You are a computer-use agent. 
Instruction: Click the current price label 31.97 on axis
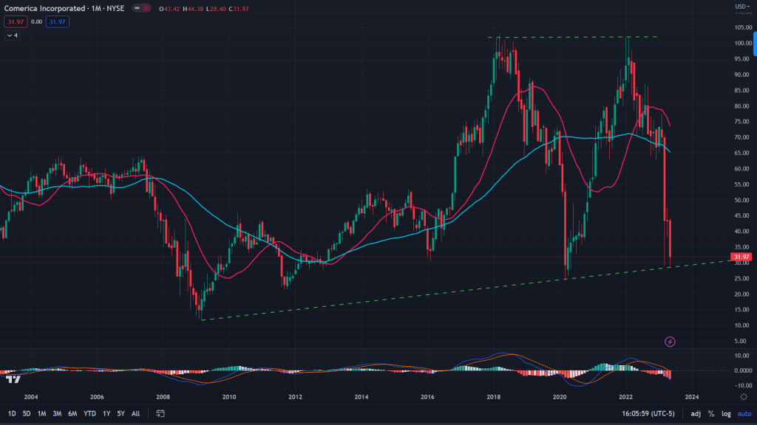coord(739,257)
